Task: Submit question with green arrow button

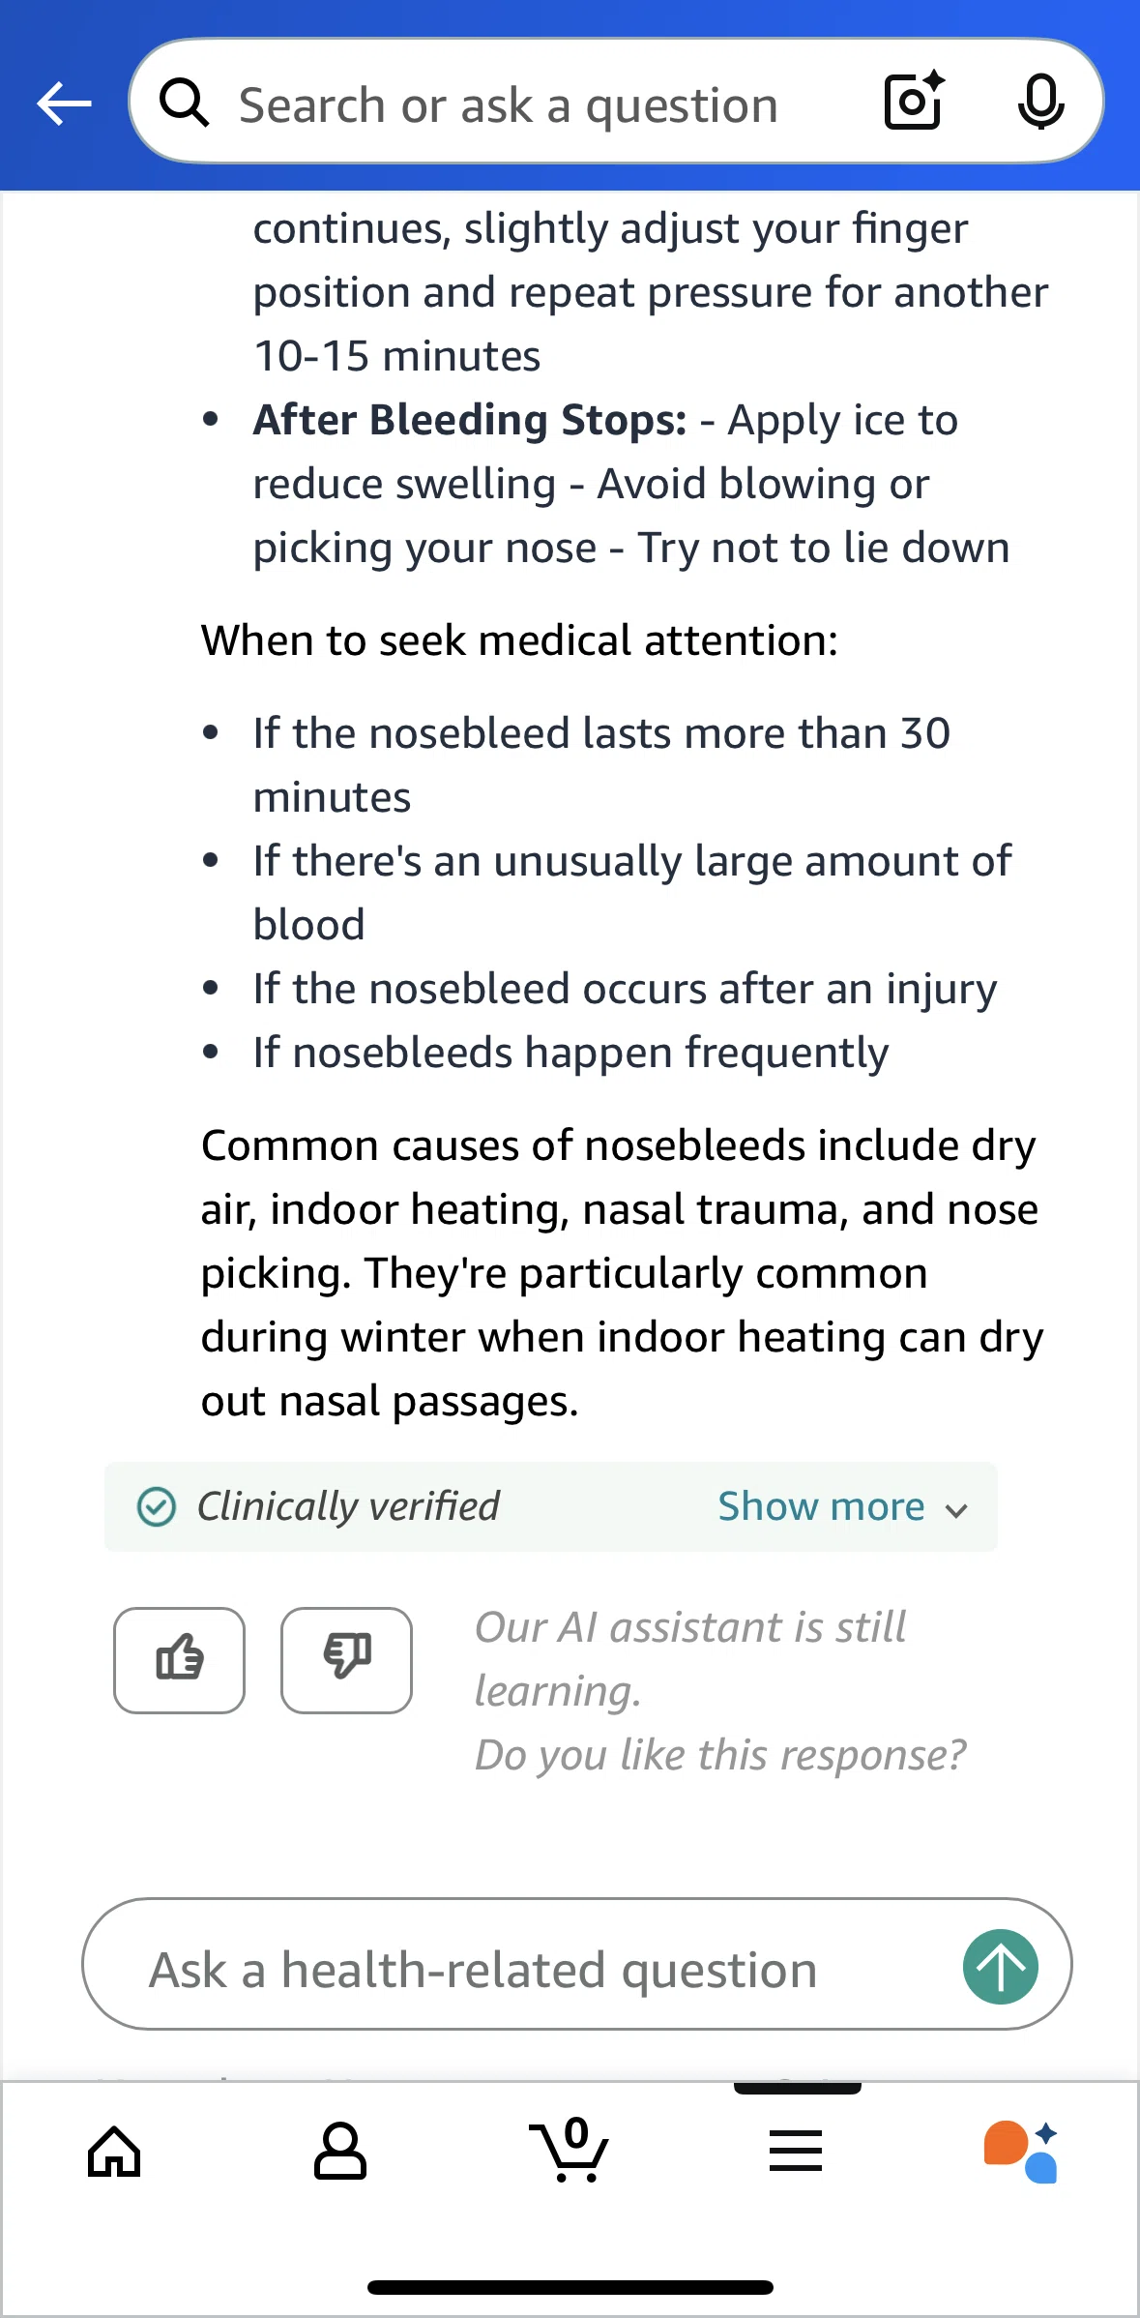Action: pos(1001,1967)
